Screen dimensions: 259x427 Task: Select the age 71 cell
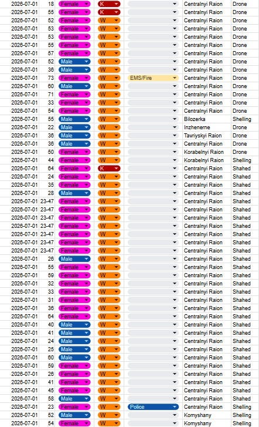47,94
